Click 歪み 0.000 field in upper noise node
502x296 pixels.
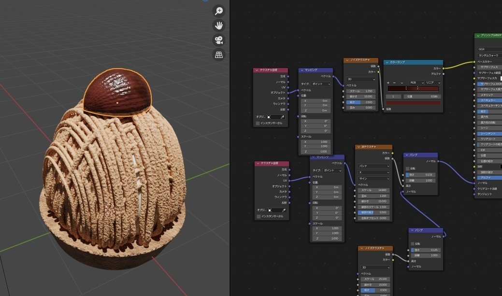[361, 108]
